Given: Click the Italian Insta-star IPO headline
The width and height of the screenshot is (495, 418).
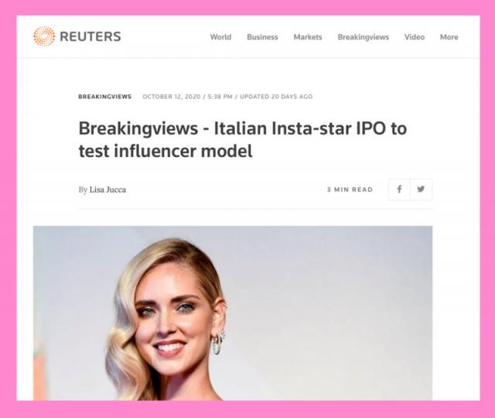Looking at the screenshot, I should click(x=242, y=139).
